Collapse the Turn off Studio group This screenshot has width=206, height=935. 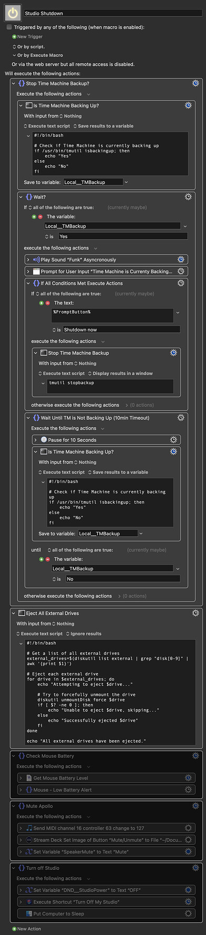[14, 868]
